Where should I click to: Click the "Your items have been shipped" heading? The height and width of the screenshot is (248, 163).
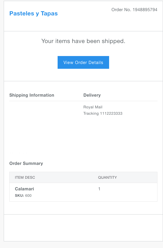click(83, 41)
